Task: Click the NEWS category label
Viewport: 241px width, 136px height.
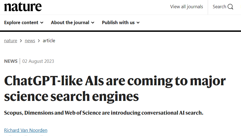Action: coord(11,61)
